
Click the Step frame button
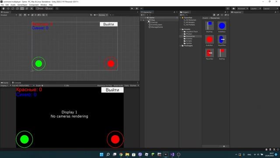[x=141, y=9]
